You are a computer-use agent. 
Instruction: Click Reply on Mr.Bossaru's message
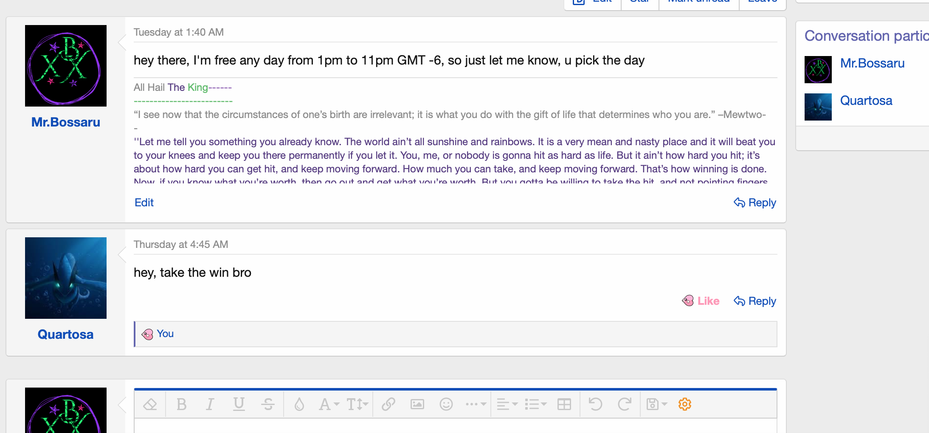[755, 202]
